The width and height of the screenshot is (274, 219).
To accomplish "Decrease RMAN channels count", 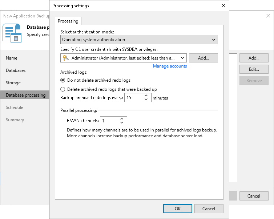I will tap(122, 123).
